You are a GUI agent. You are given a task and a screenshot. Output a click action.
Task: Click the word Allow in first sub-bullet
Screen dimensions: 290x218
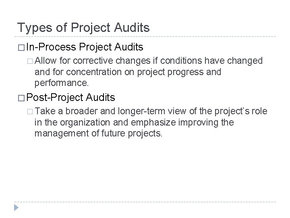pyautogui.click(x=46, y=61)
